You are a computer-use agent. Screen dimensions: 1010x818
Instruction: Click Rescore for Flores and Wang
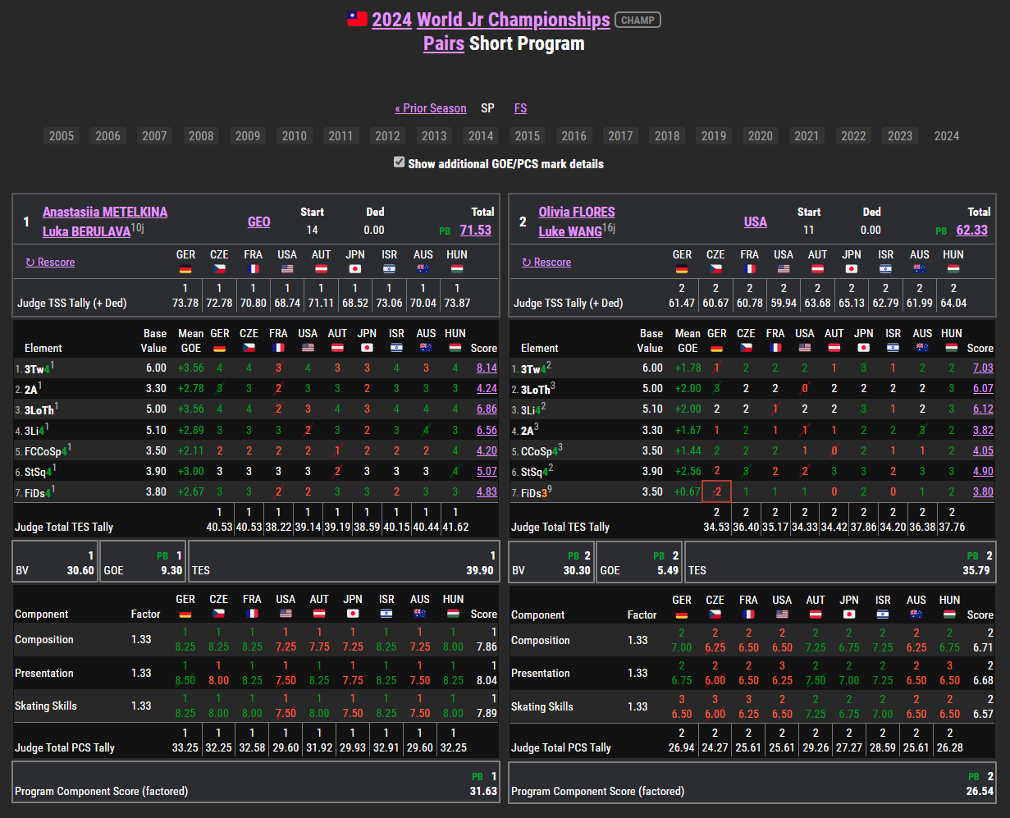tap(546, 263)
